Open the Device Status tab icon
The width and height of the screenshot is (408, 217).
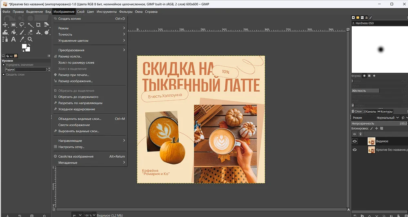(x=7, y=56)
